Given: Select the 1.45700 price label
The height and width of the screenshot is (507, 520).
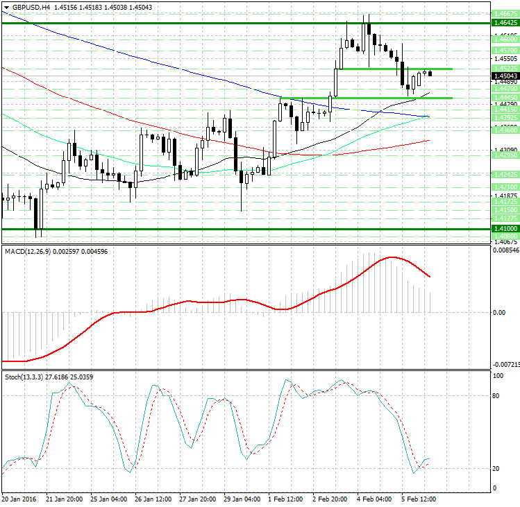Looking at the screenshot, I should point(505,51).
